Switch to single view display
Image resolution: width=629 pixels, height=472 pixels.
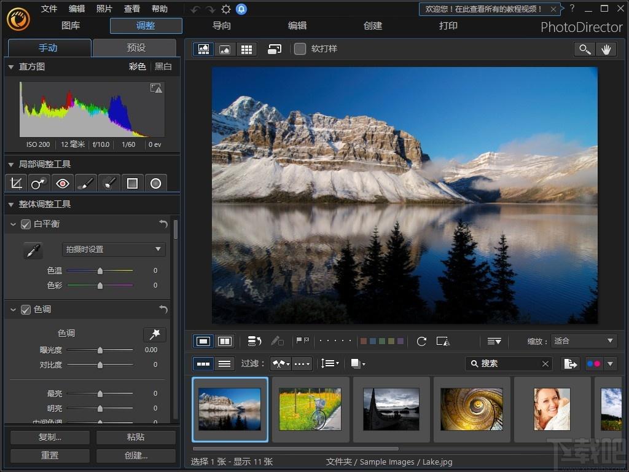pos(203,341)
